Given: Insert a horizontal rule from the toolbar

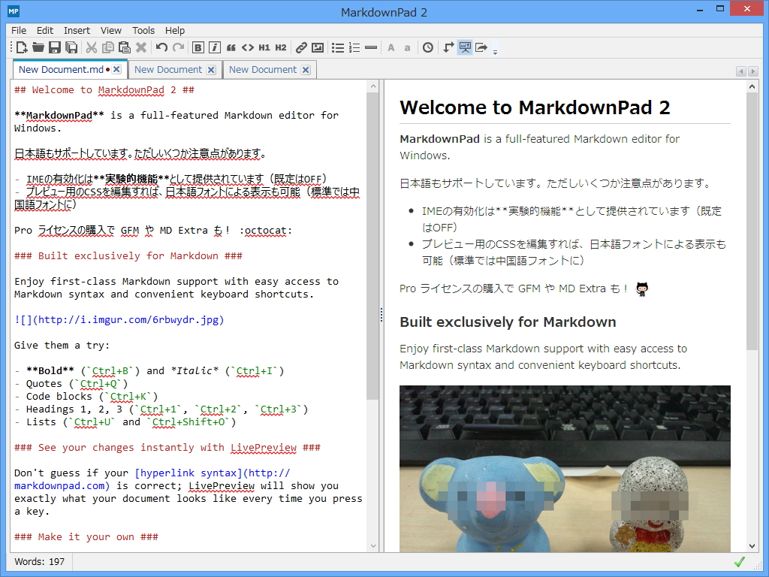Looking at the screenshot, I should 371,47.
